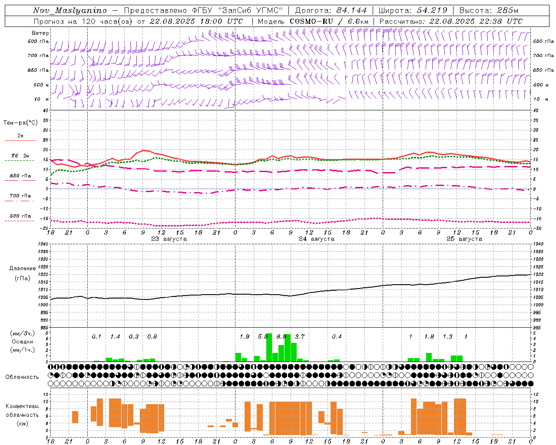Click the Td 2м dew point legend entry
556x445 pixels.
coord(20,156)
